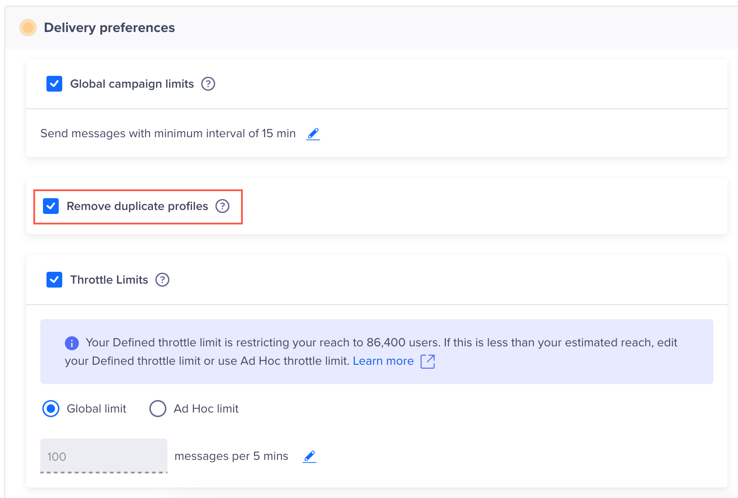738x498 pixels.
Task: Click the 'messages per 5 mins' label
Action: tap(231, 456)
